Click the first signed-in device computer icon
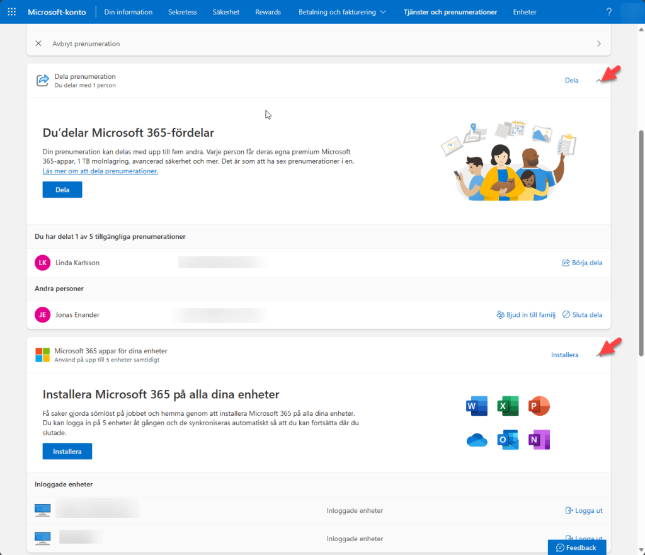645x555 pixels. tap(42, 510)
